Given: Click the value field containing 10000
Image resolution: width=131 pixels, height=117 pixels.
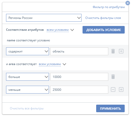Looking at the screenshot, I should point(79,77).
